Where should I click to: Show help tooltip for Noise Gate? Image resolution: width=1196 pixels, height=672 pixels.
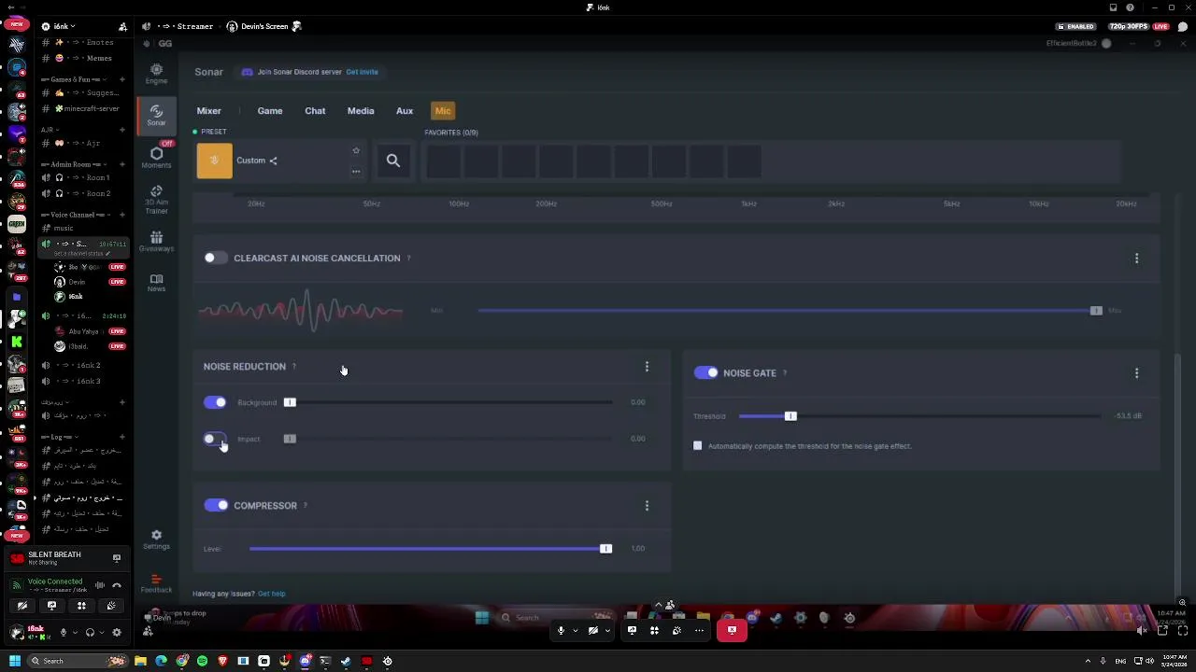[784, 373]
